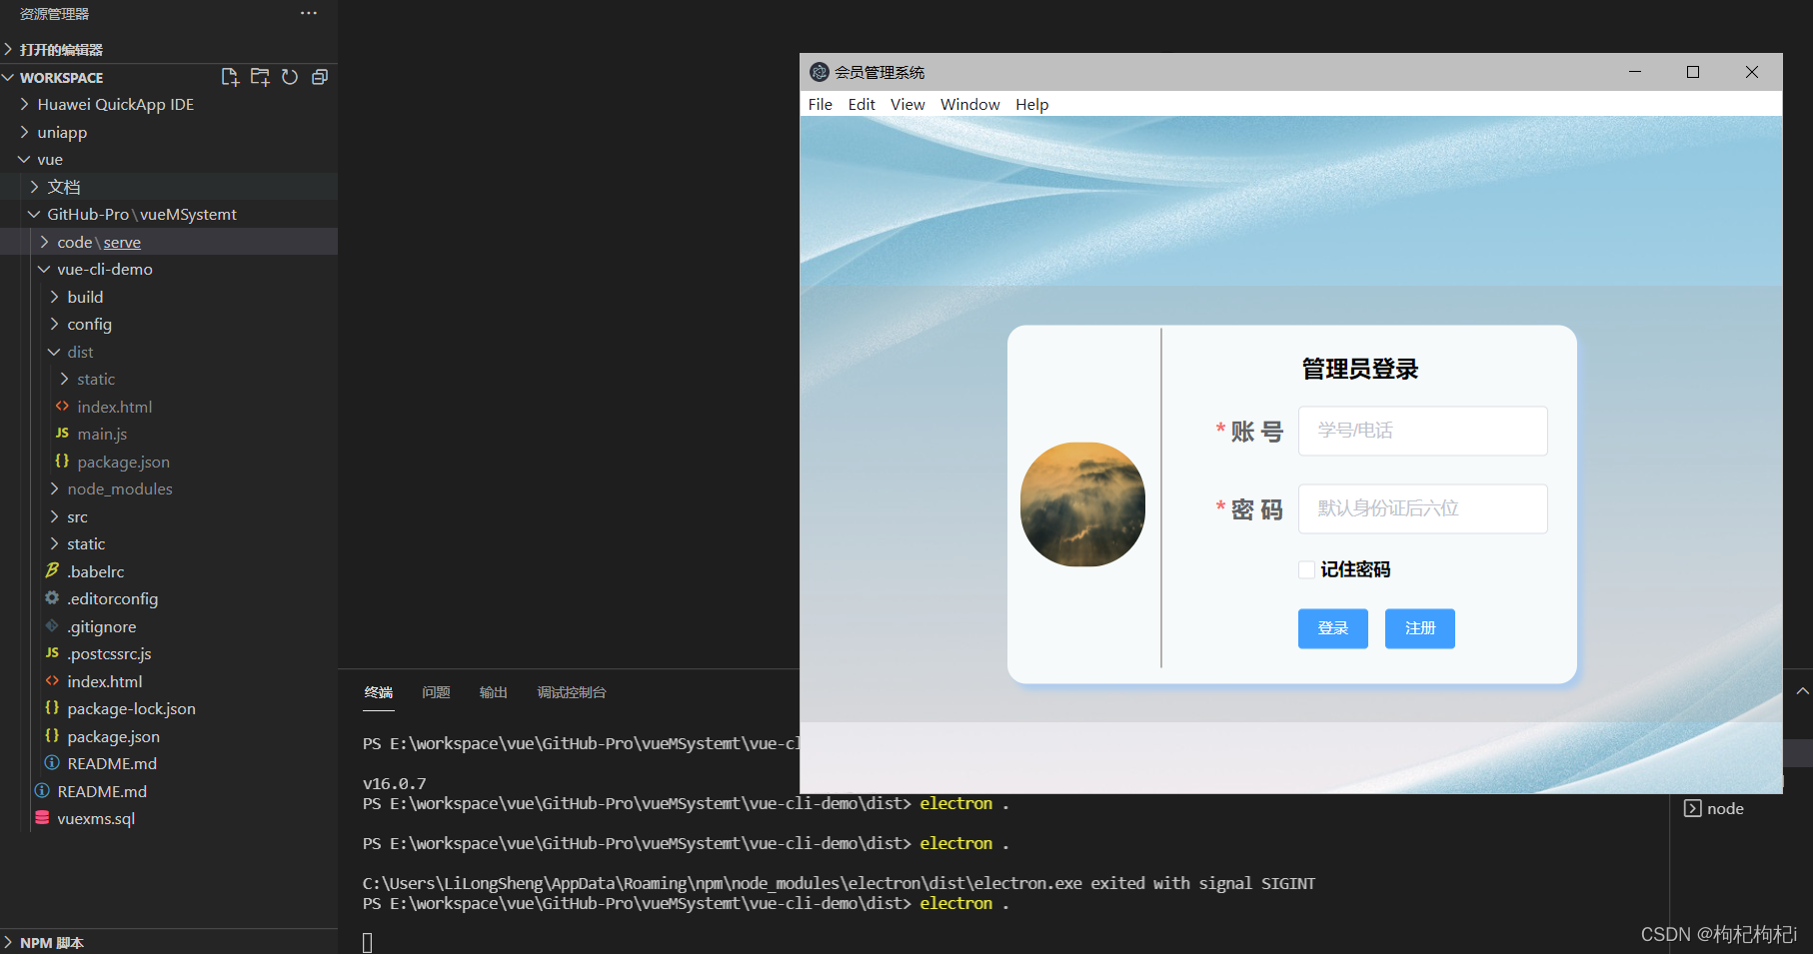1813x954 pixels.
Task: Click the 账号 input field with 学号/电话 placeholder
Action: [1423, 431]
